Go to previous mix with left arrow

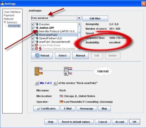tap(37, 83)
